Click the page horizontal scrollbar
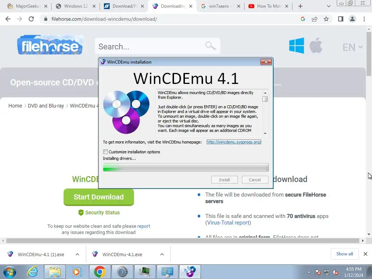 183,241
